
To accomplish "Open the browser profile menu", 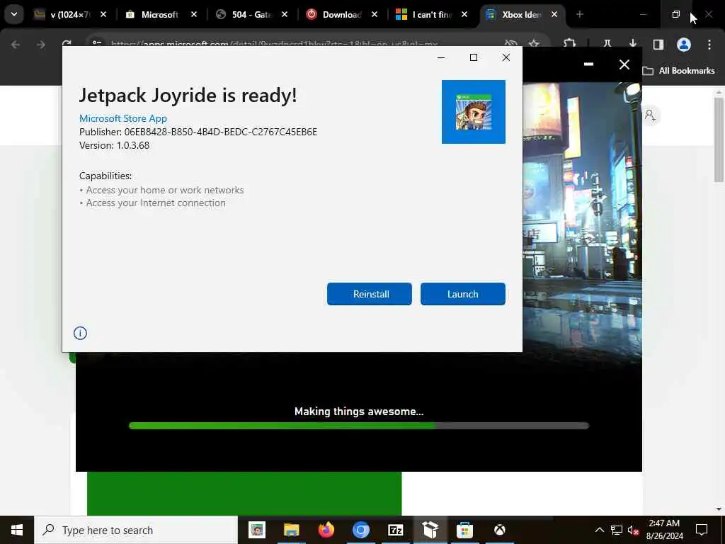I will 683,45.
